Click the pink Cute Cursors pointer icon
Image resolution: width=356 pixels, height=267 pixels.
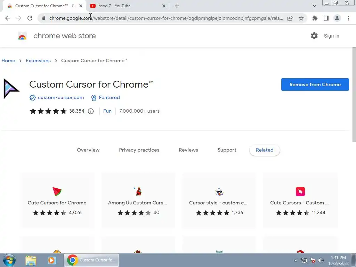pos(300,192)
